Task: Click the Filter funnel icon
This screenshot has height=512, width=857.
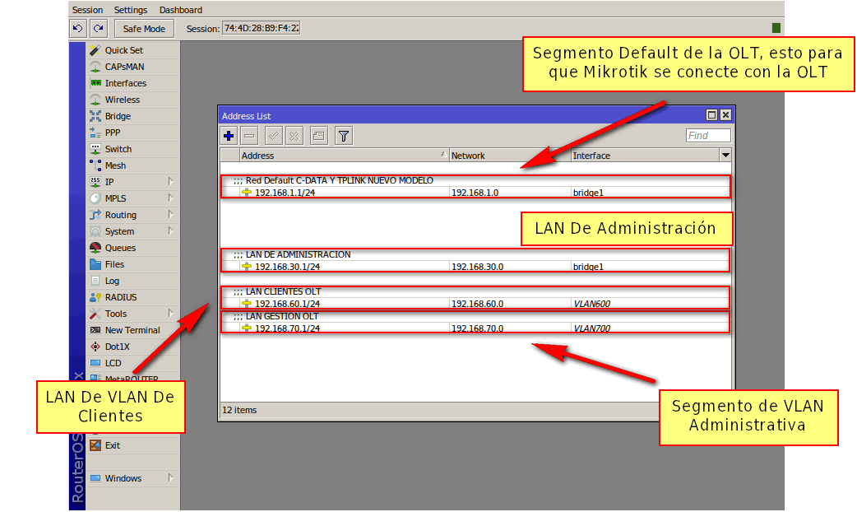Action: click(344, 136)
